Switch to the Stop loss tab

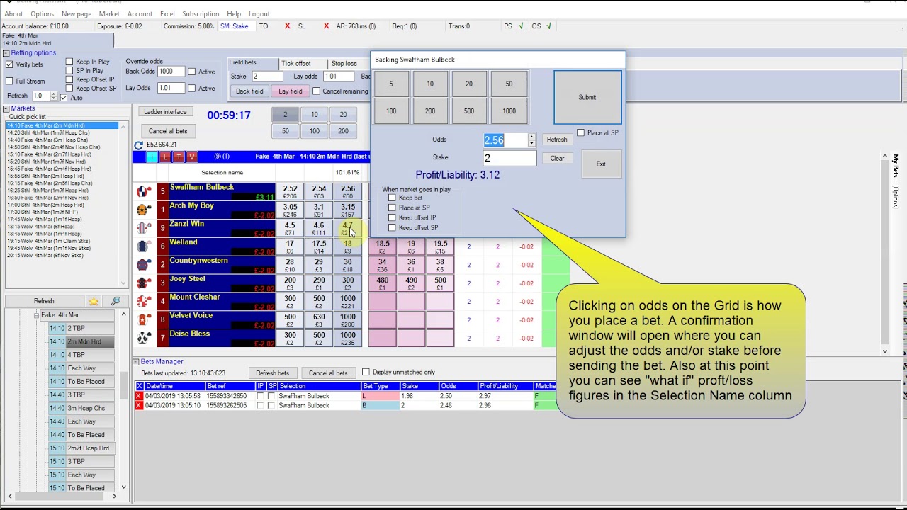pyautogui.click(x=344, y=64)
